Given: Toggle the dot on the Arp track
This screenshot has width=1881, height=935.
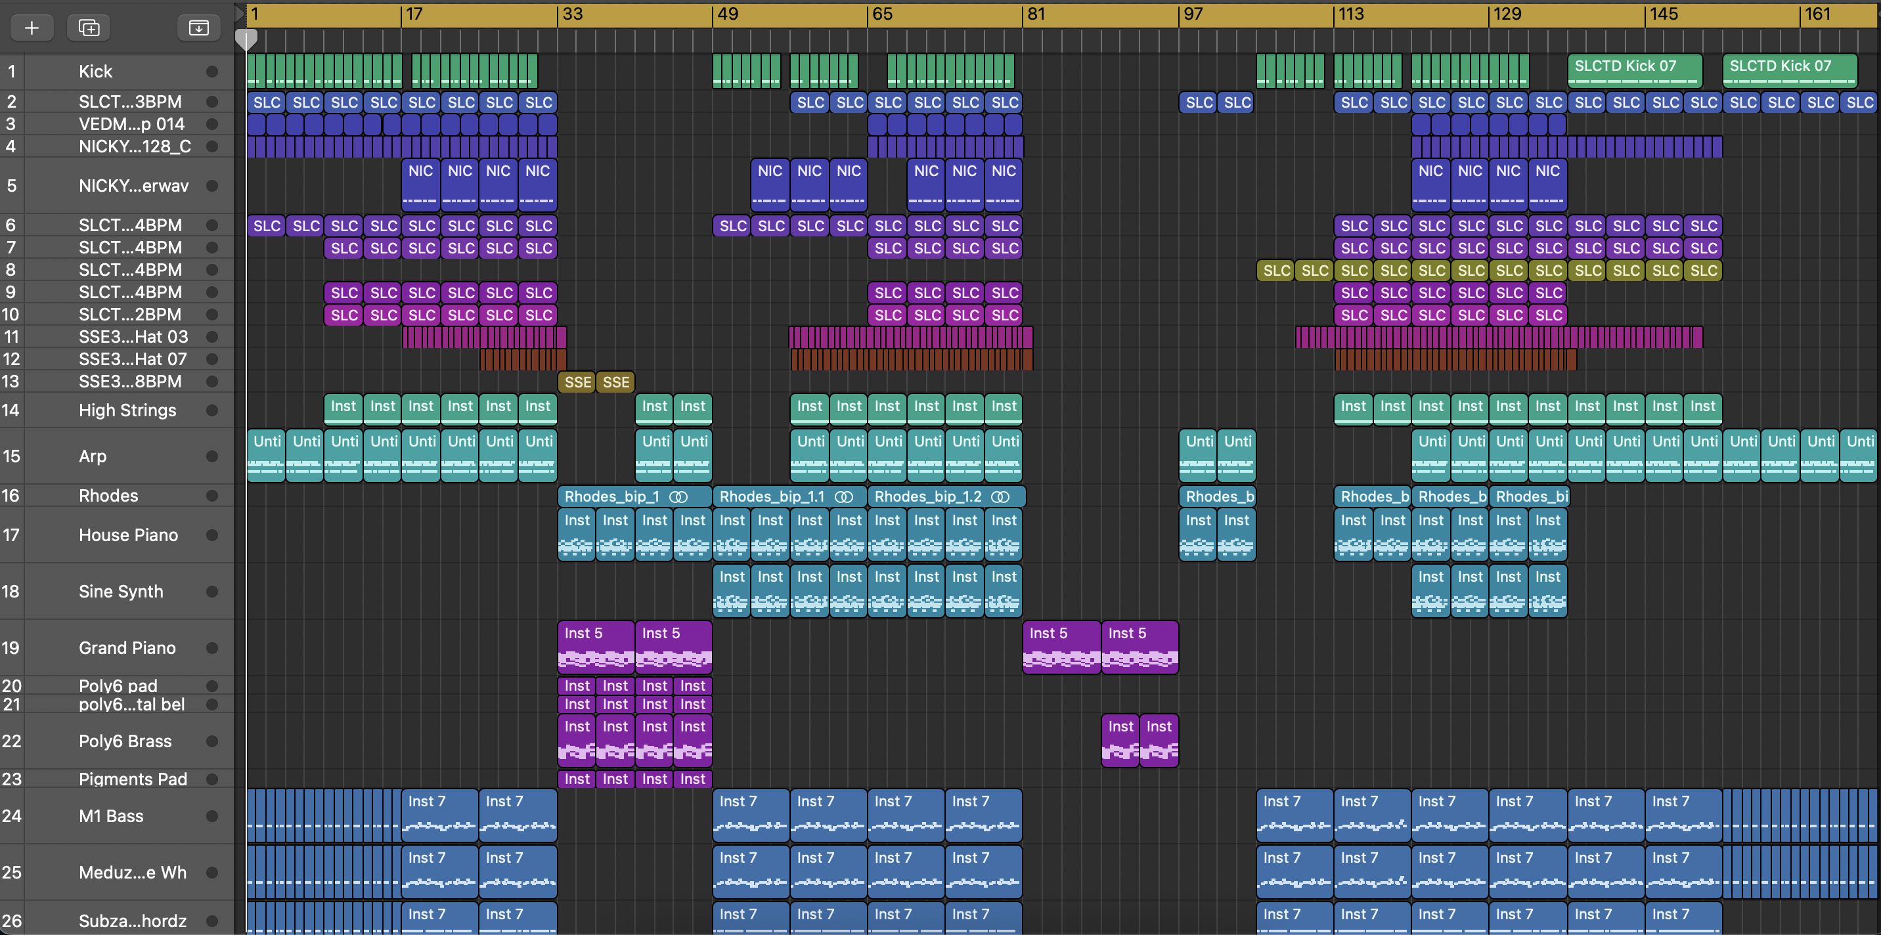Looking at the screenshot, I should pyautogui.click(x=211, y=456).
